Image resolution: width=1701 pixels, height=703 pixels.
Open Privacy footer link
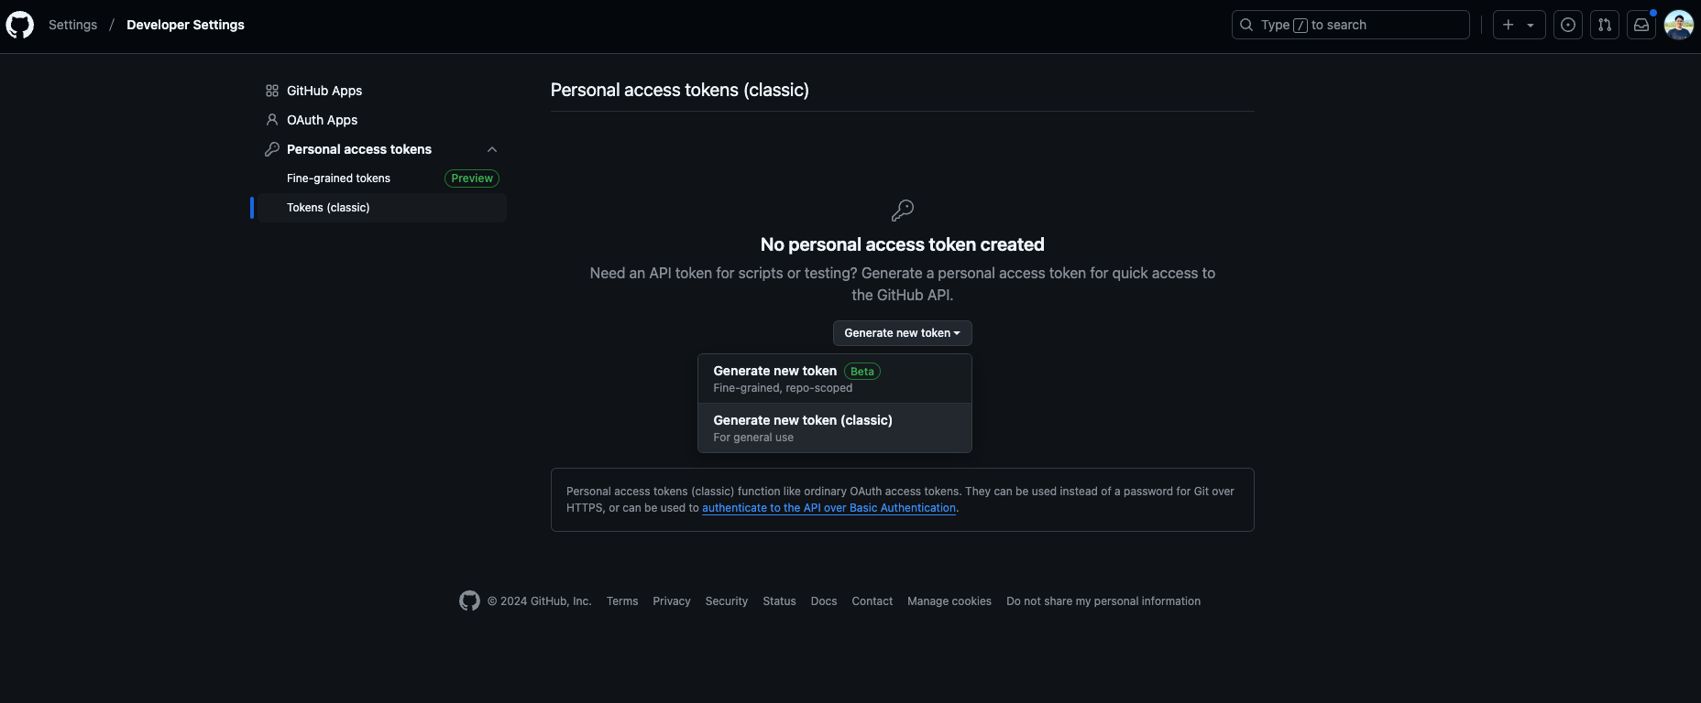click(672, 601)
